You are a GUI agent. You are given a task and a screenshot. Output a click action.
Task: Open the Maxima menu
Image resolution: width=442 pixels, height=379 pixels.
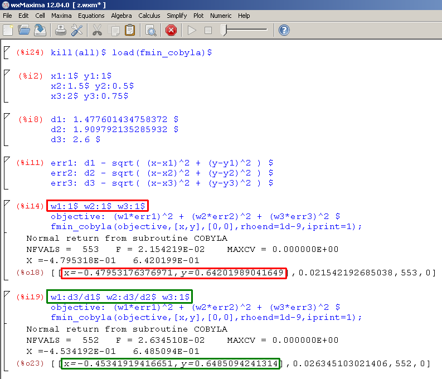point(61,16)
